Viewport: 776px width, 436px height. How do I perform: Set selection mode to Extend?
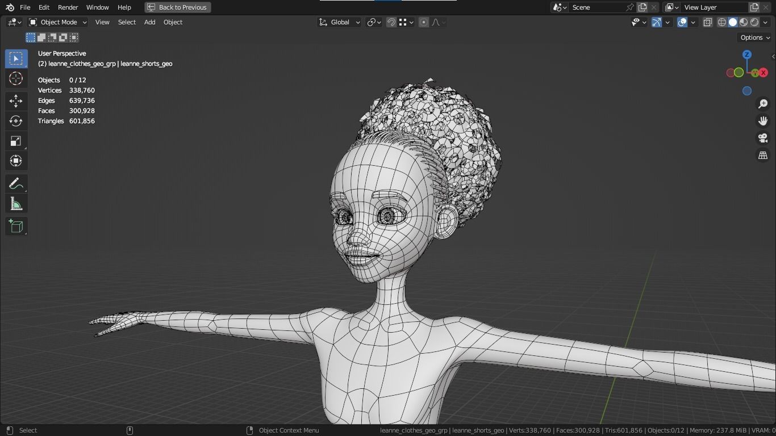(x=41, y=37)
